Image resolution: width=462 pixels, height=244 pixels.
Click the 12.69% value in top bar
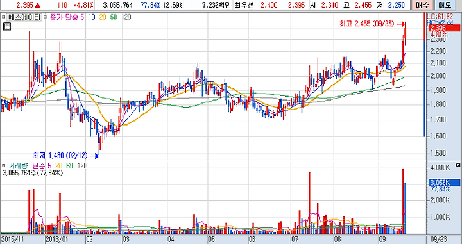point(173,5)
